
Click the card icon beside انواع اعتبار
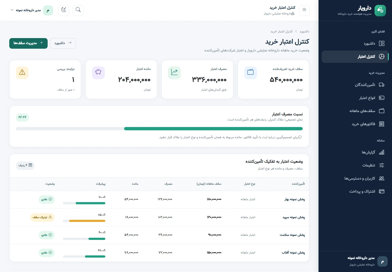tap(382, 98)
